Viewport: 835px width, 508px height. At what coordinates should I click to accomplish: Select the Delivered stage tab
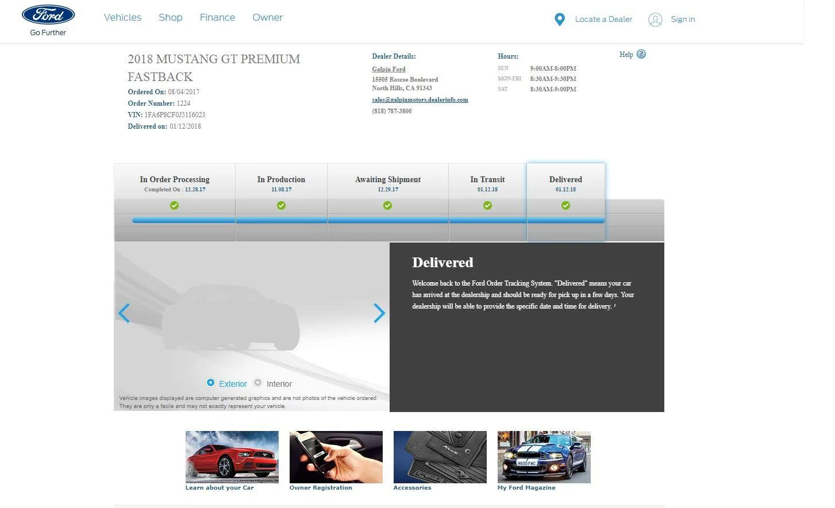point(566,202)
